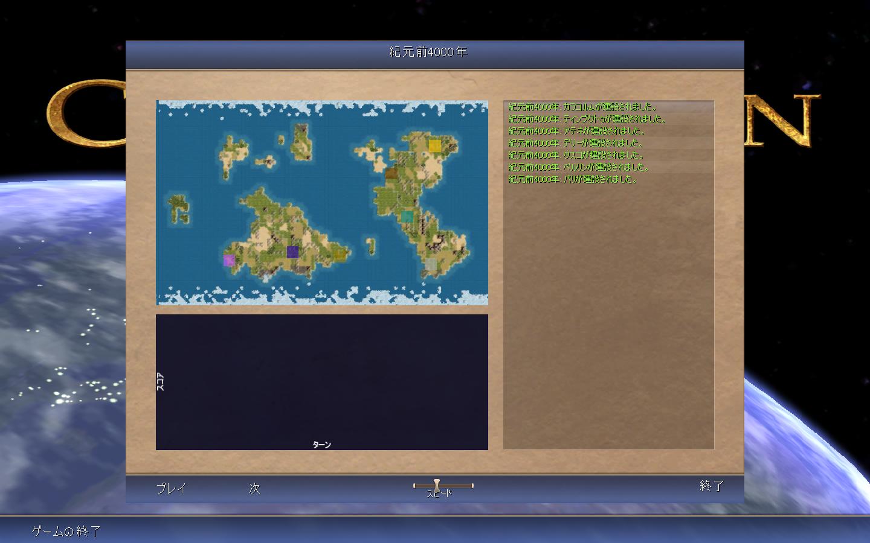
Task: Click the スコア axis label on the graph
Action: coord(160,383)
